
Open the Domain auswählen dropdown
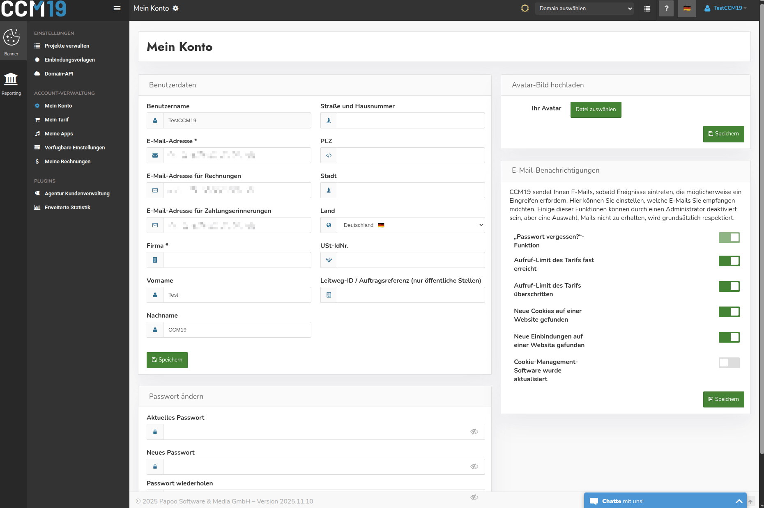point(584,8)
